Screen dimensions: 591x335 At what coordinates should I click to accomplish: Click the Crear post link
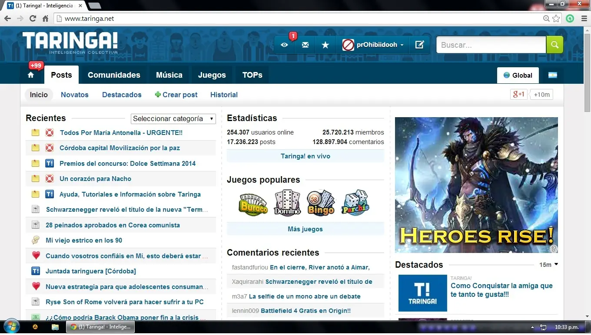click(x=176, y=95)
